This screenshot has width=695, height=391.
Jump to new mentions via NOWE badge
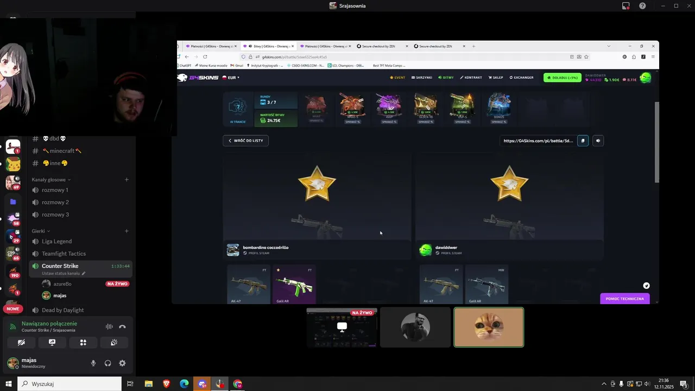tap(13, 309)
